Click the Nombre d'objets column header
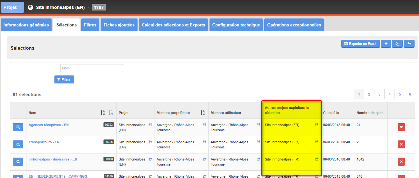This screenshot has width=419, height=178. coord(370,113)
